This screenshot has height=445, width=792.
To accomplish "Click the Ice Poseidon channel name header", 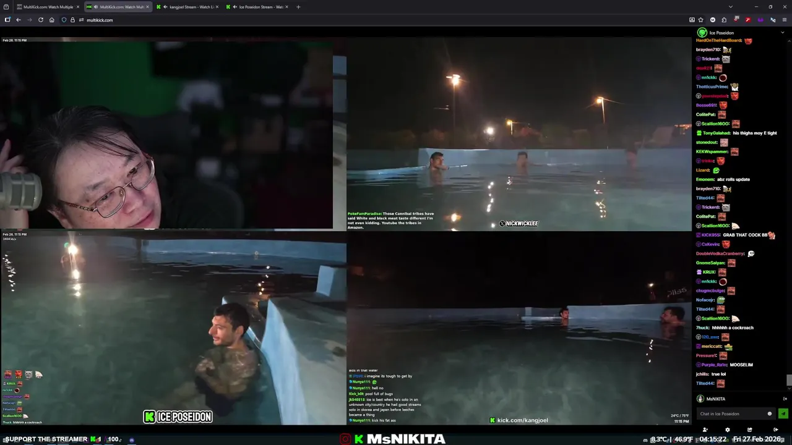I will click(721, 33).
